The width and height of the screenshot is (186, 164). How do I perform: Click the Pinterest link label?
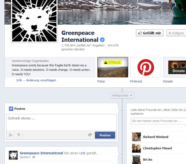tap(136, 81)
